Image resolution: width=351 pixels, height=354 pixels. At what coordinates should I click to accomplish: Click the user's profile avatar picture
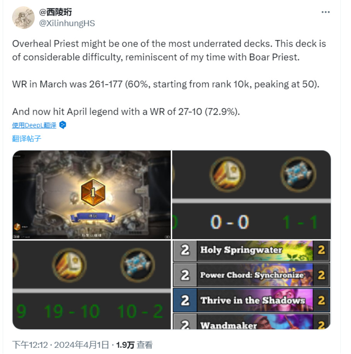point(23,18)
